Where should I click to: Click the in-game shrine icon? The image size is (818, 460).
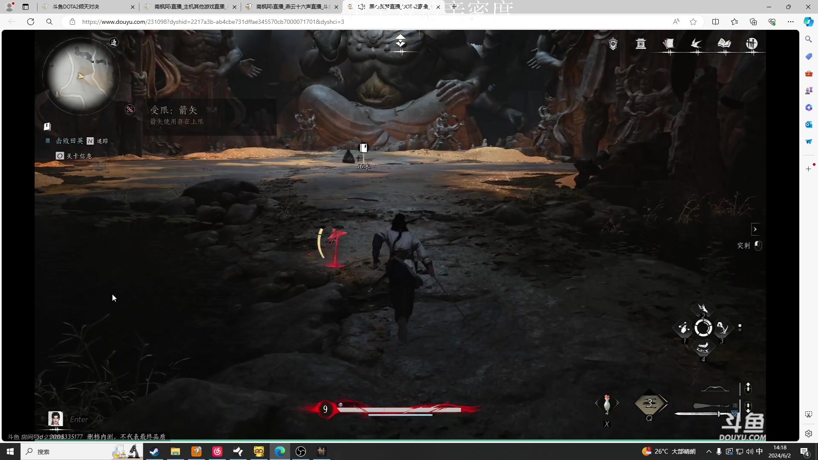point(641,44)
